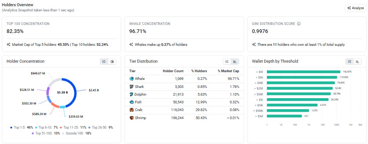Click sparkle icon beside Whales make up text
The width and height of the screenshot is (368, 144).
(131, 45)
